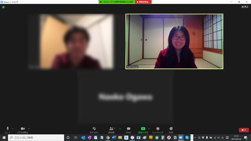251x141 pixels.
Task: Click the green encryption shield icon
Action: click(4, 7)
